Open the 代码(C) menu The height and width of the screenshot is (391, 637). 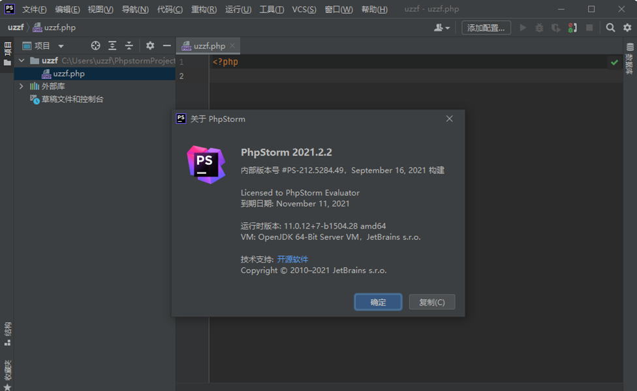[170, 9]
